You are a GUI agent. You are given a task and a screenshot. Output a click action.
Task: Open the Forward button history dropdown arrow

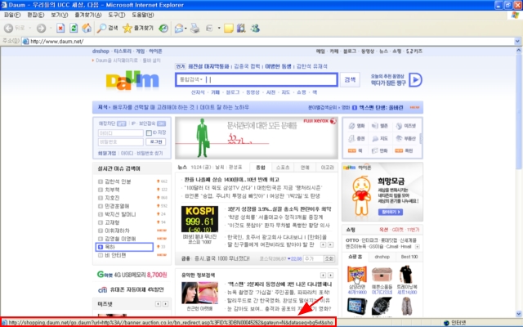point(51,29)
